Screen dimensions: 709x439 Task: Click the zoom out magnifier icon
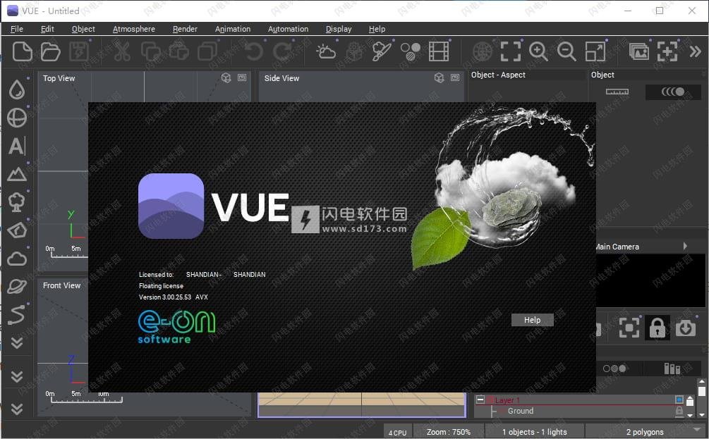(x=566, y=51)
